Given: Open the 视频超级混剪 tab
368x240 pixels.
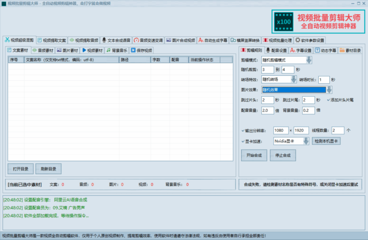Looking at the screenshot, I should coord(19,40).
